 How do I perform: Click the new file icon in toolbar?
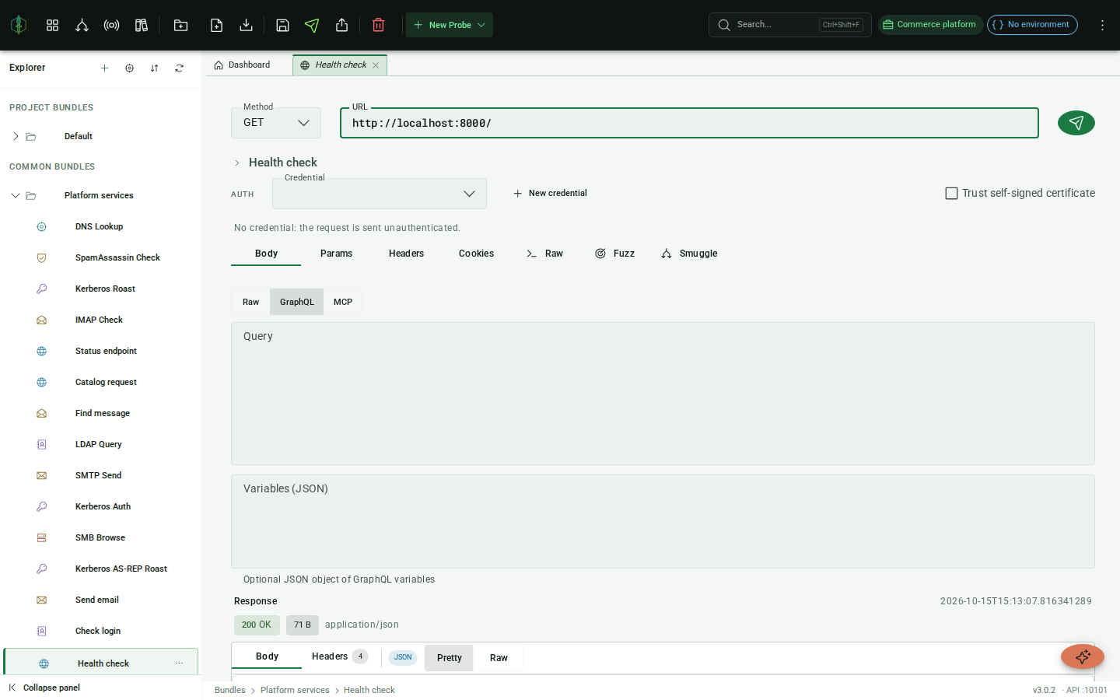[x=216, y=25]
